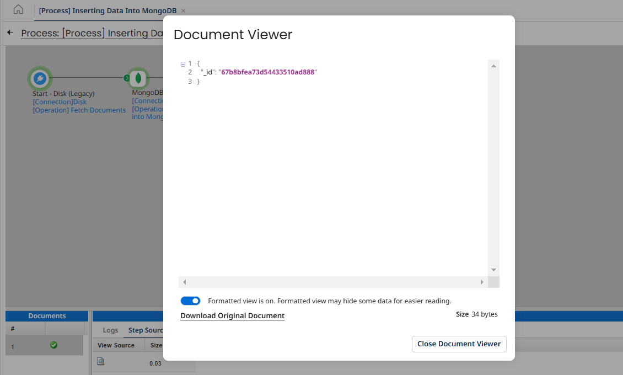Click the left arrow of horizontal scrollbar
This screenshot has width=623, height=375.
tap(184, 282)
